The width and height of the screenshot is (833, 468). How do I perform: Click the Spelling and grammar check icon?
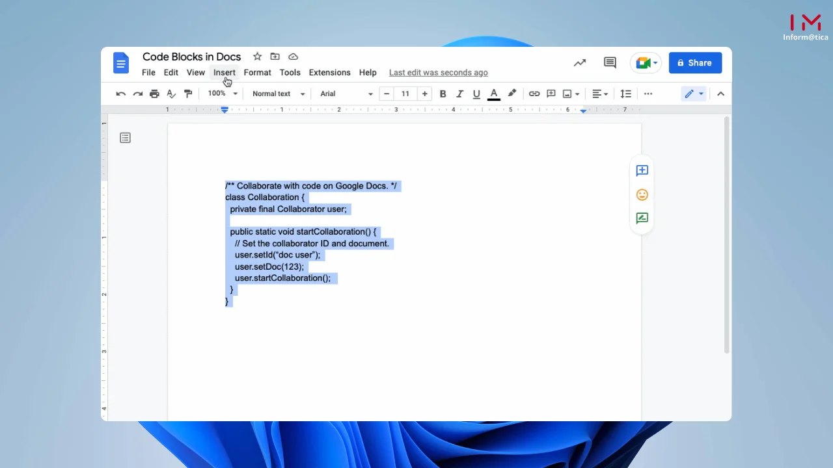pos(171,94)
